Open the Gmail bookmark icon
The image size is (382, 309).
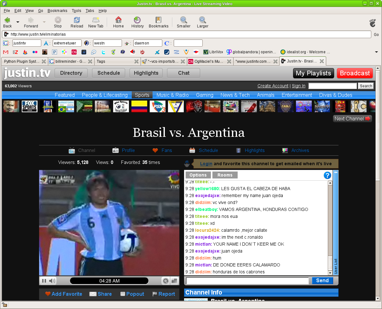click(x=6, y=52)
